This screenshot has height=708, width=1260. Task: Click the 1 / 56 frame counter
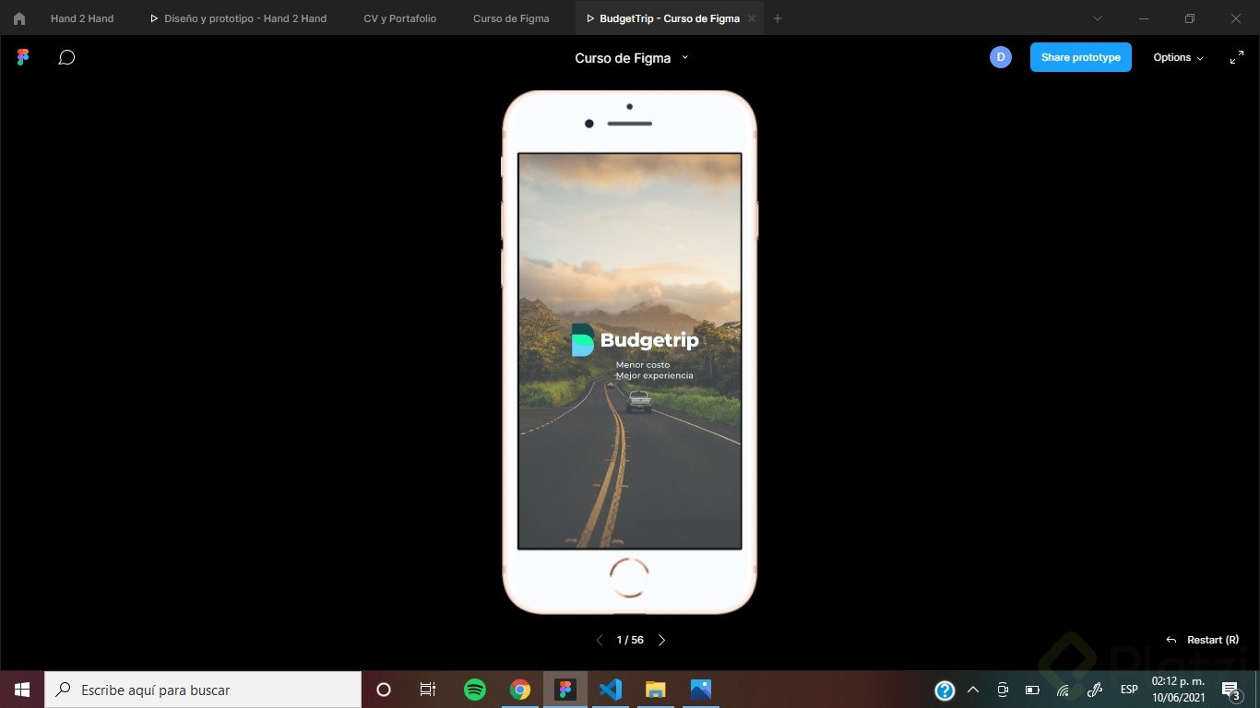coord(630,640)
